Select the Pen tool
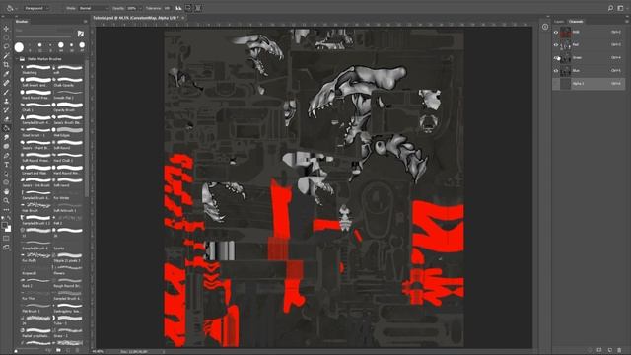The height and width of the screenshot is (355, 631). click(x=6, y=156)
